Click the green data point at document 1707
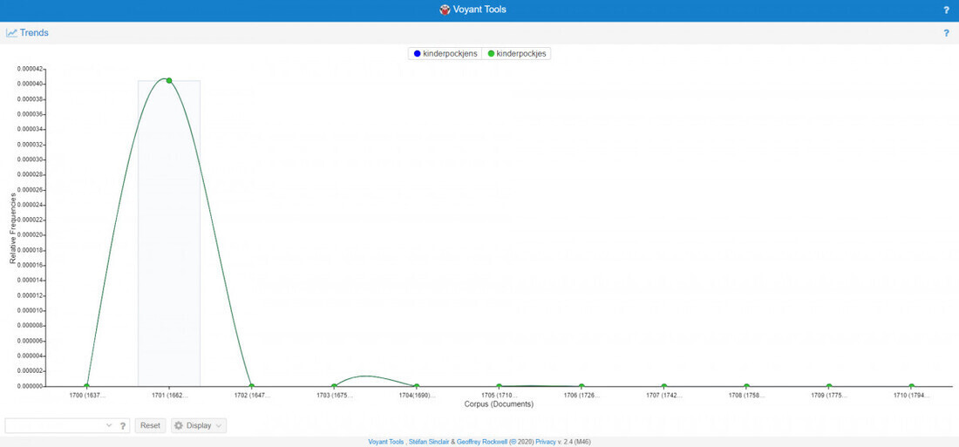 pos(664,387)
